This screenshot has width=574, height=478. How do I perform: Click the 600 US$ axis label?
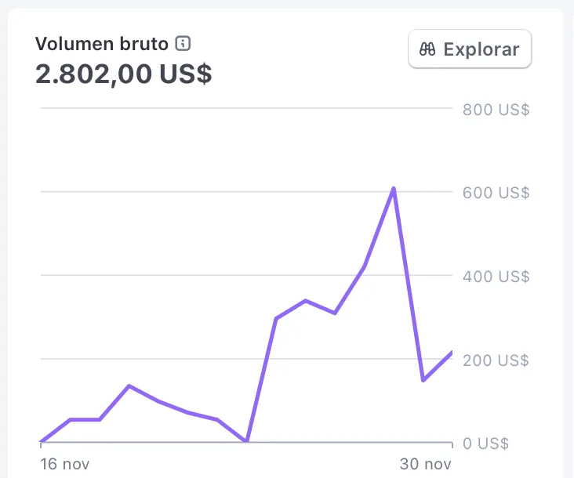[x=496, y=193]
